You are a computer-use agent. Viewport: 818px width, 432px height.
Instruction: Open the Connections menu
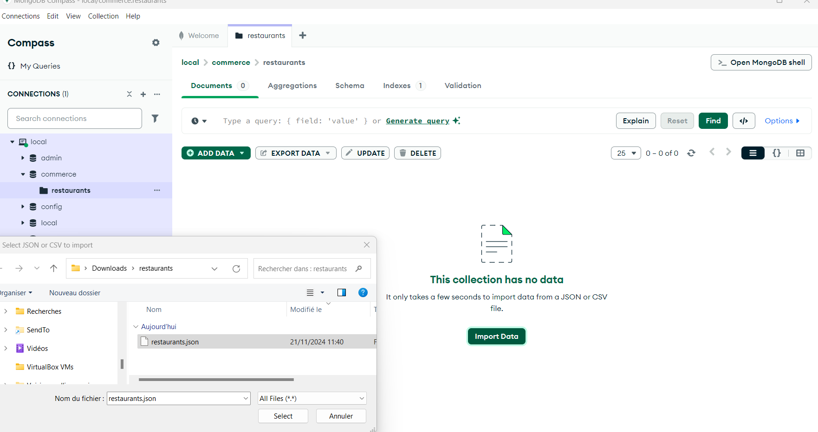[x=20, y=16]
